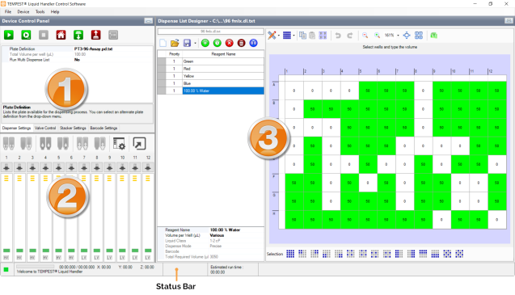Switch to the Valve Control tab

45,129
